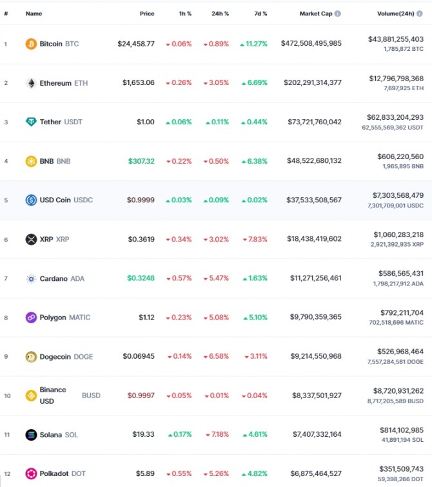Viewport: 432px width, 487px height.
Task: Click the Bitcoin coin logo icon
Action: 31,44
